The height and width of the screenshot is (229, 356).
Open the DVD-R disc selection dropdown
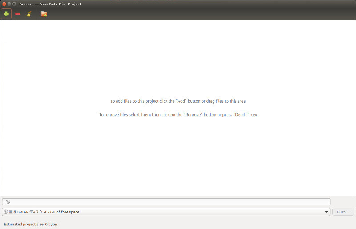(166, 212)
